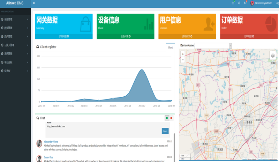Click the 2018-03 data point on chart
The height and width of the screenshot is (162, 279).
pyautogui.click(x=84, y=99)
